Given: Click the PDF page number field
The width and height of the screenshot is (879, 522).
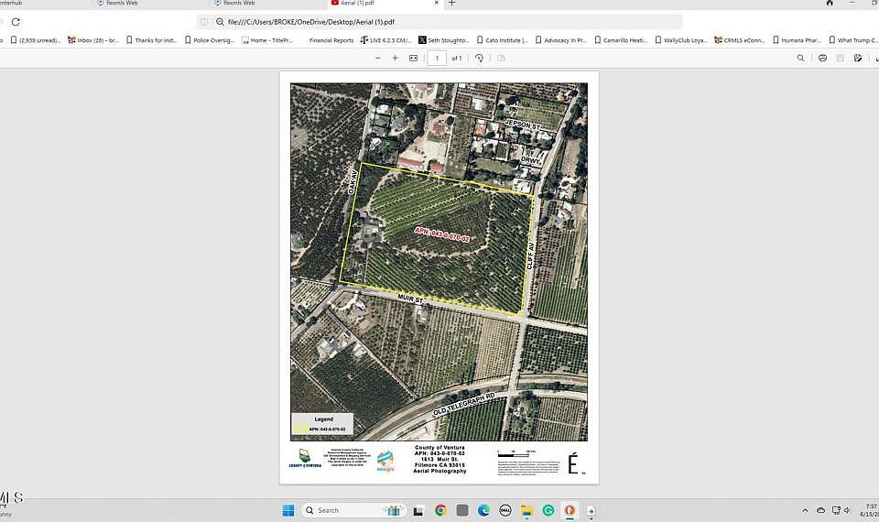Looking at the screenshot, I should [x=437, y=58].
